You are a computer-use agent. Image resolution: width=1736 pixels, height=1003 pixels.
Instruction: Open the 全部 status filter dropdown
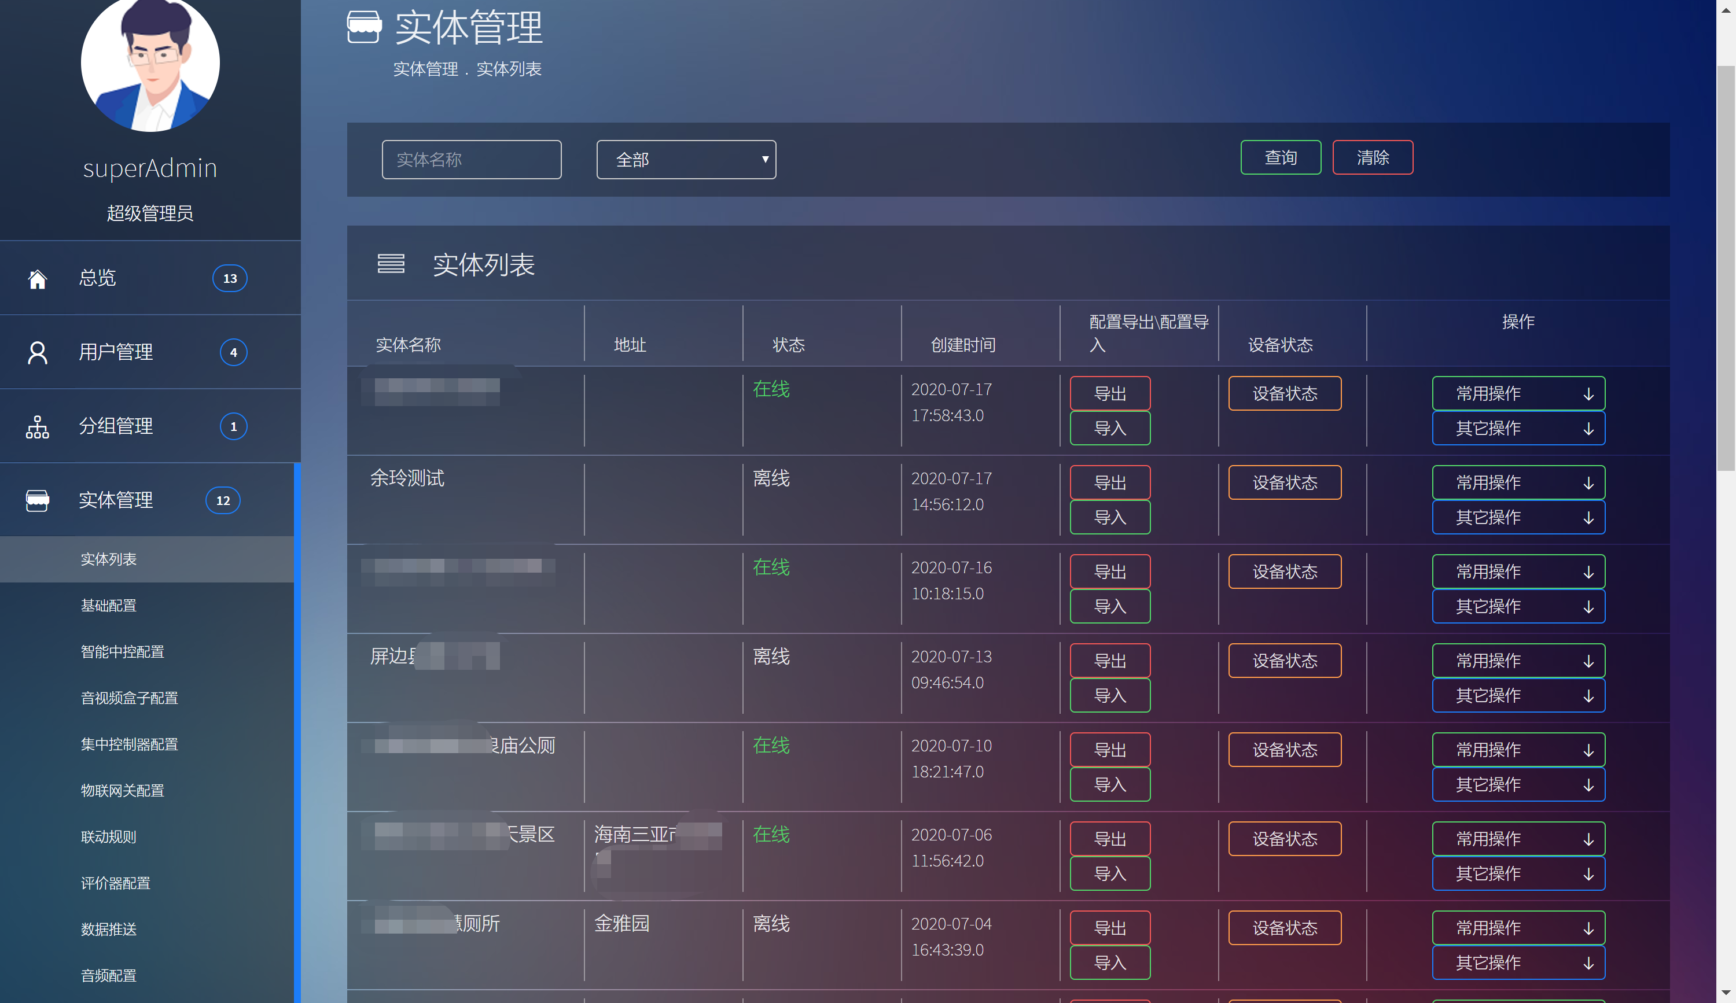click(686, 160)
